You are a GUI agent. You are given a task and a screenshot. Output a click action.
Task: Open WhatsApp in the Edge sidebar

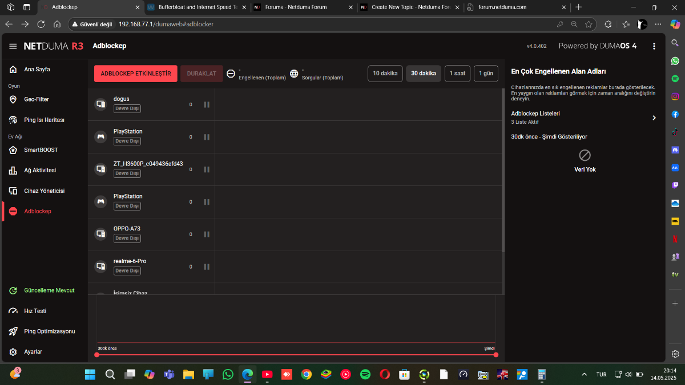tap(675, 60)
